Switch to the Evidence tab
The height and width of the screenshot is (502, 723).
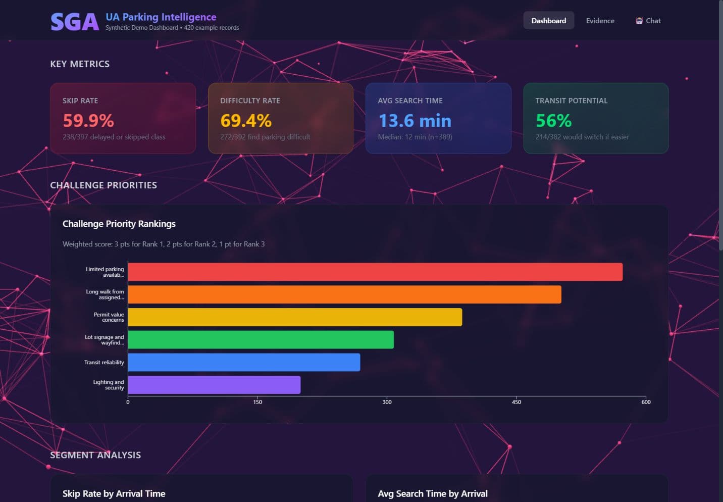(x=600, y=21)
